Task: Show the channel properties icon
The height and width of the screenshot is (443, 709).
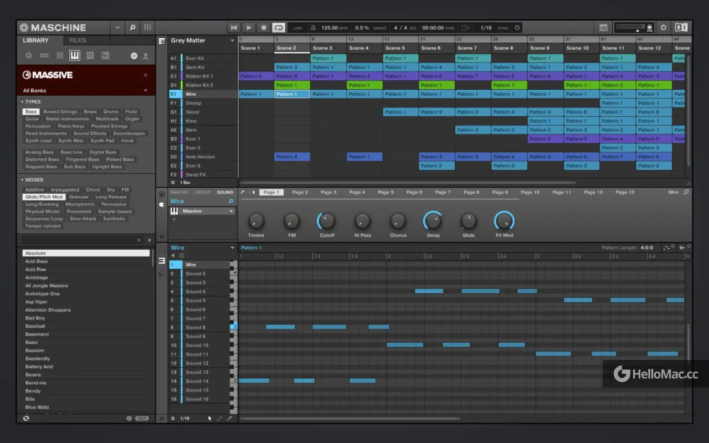Action: (162, 194)
